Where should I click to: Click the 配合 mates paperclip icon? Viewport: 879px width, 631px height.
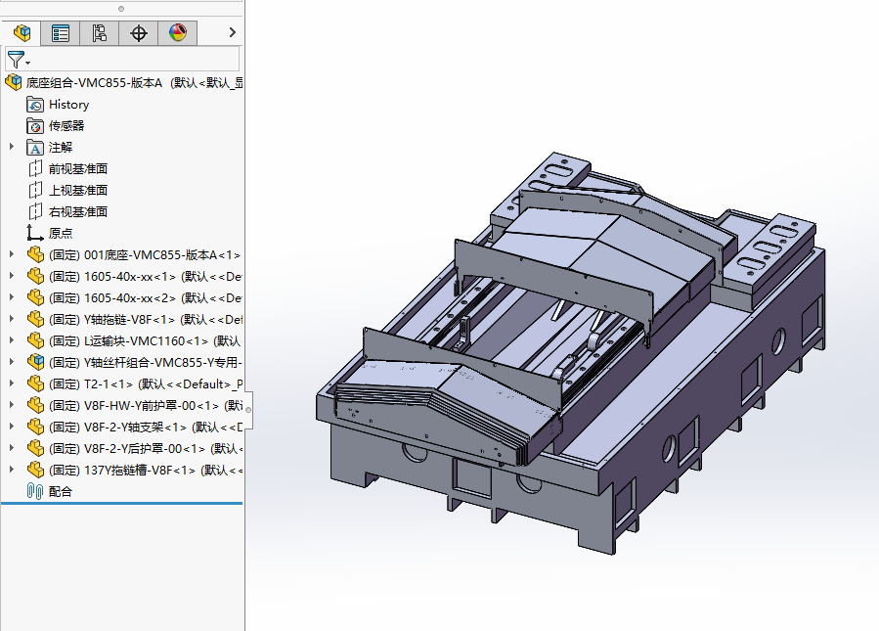coord(35,491)
